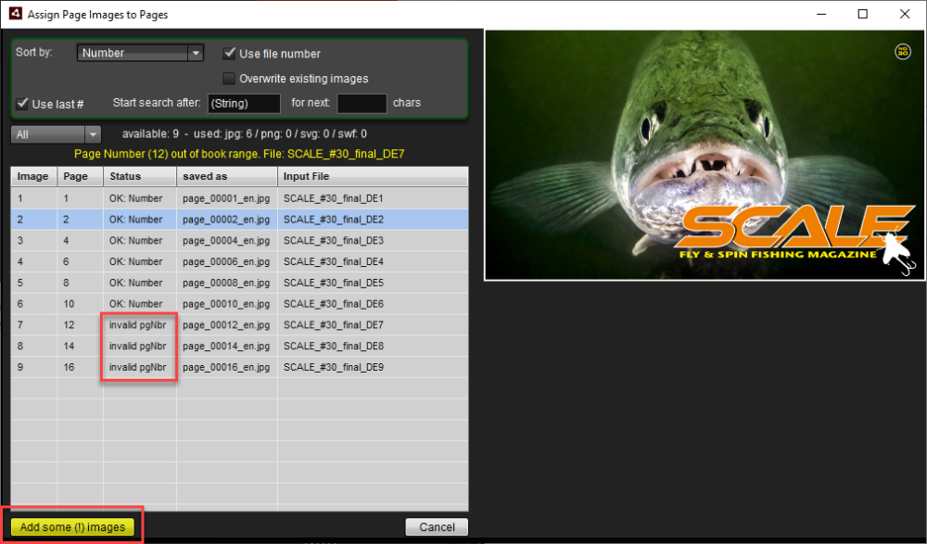This screenshot has width=927, height=544.
Task: Click the Cancel button
Action: [437, 526]
